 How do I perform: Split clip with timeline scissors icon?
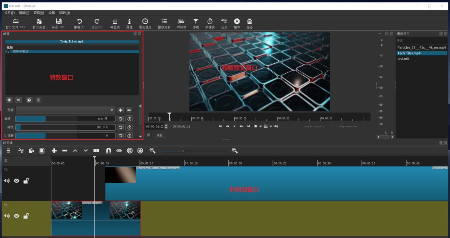(x=21, y=151)
